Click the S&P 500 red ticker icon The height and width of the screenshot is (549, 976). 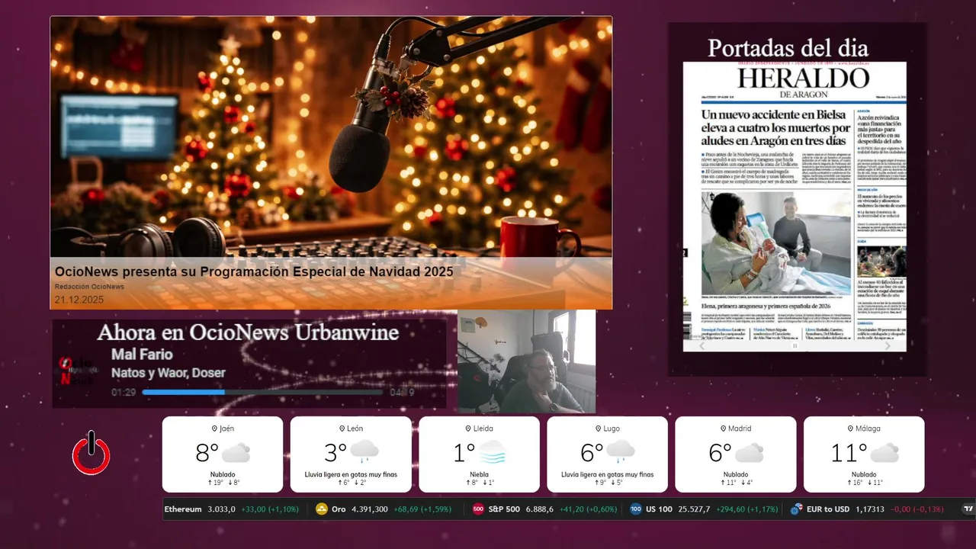pyautogui.click(x=478, y=509)
